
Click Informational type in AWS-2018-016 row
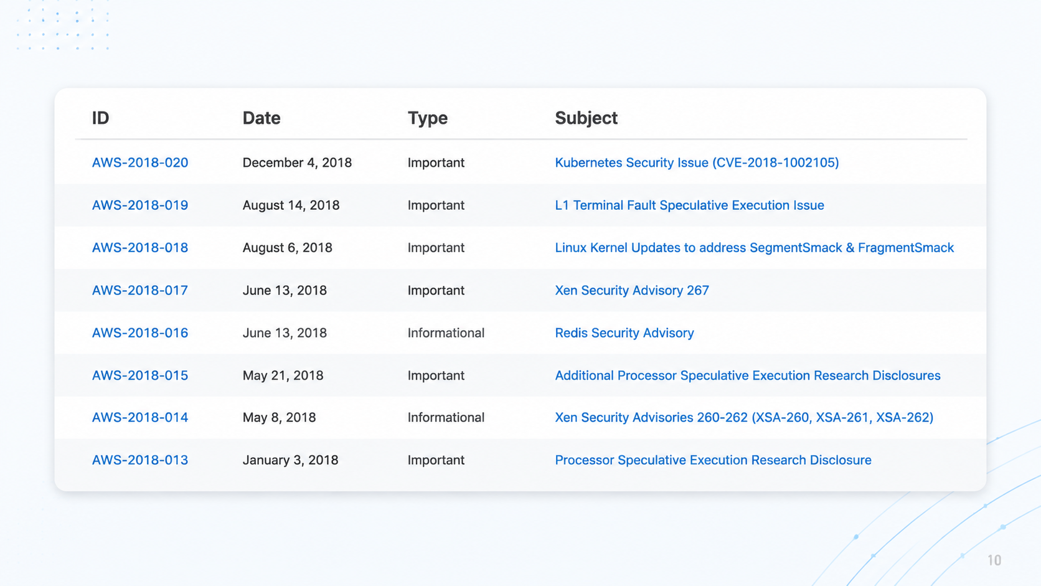[x=446, y=333]
